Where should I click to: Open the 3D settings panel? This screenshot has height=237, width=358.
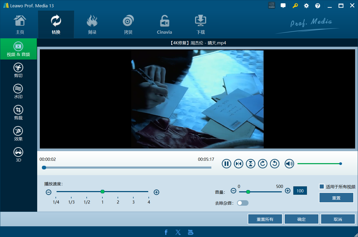(x=18, y=155)
